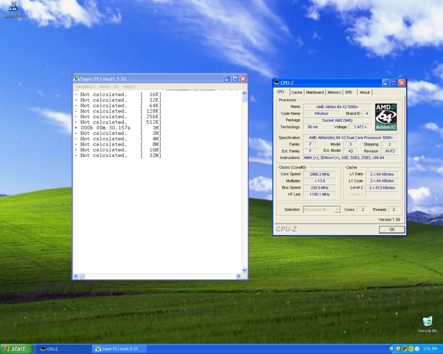Click the Core Speed value 2990.2 MHz
Image resolution: width=443 pixels, height=354 pixels.
(320, 174)
